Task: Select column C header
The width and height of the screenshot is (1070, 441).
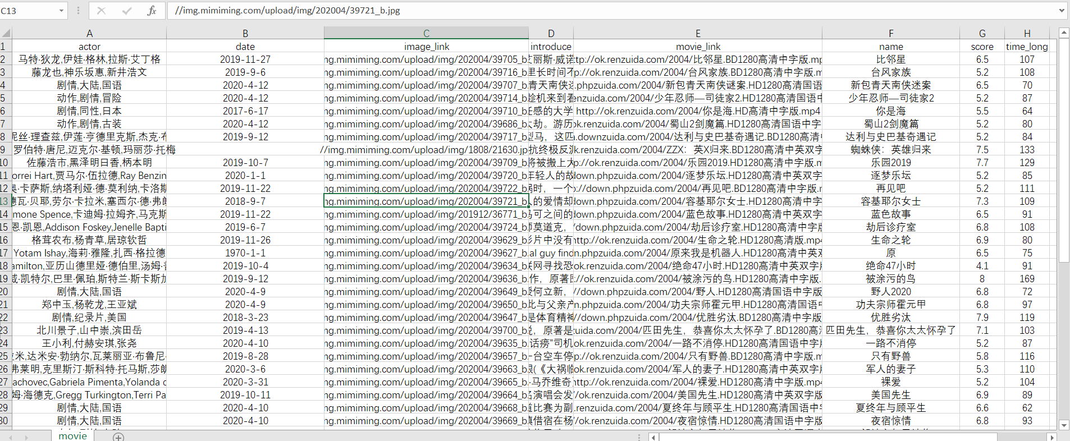Action: click(426, 33)
